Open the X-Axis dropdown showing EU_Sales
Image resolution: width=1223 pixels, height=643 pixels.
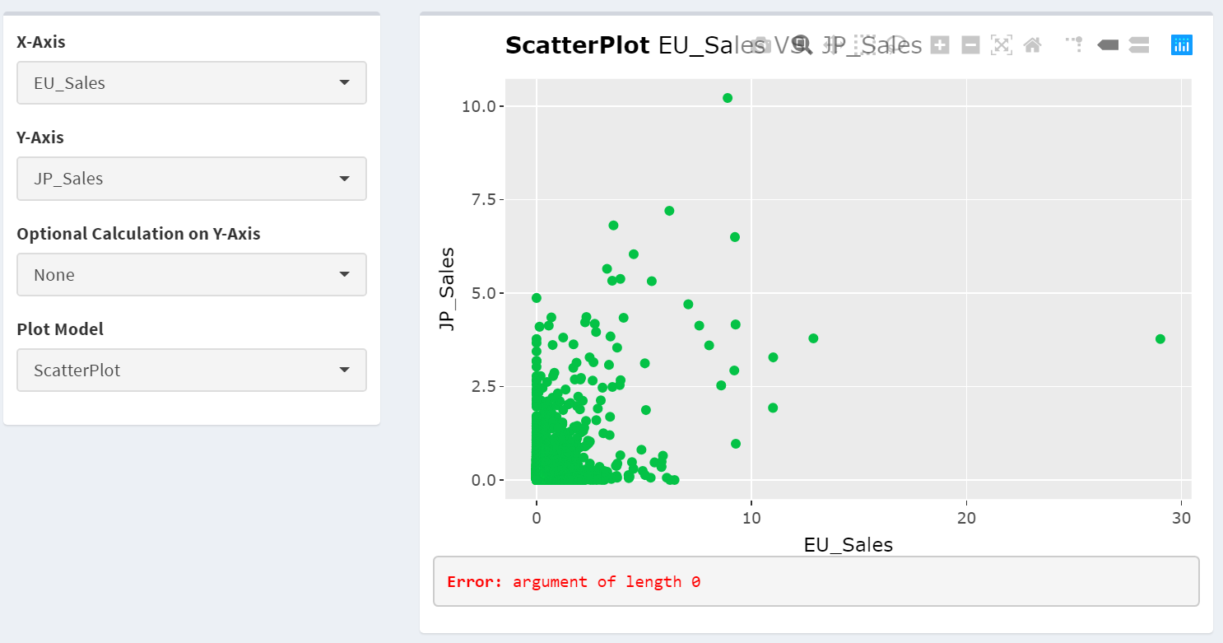tap(191, 82)
